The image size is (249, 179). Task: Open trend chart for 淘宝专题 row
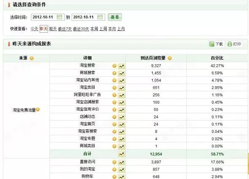pos(122,139)
